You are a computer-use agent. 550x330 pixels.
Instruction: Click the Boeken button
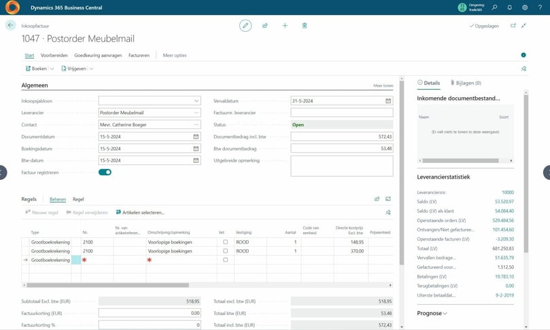pyautogui.click(x=36, y=69)
